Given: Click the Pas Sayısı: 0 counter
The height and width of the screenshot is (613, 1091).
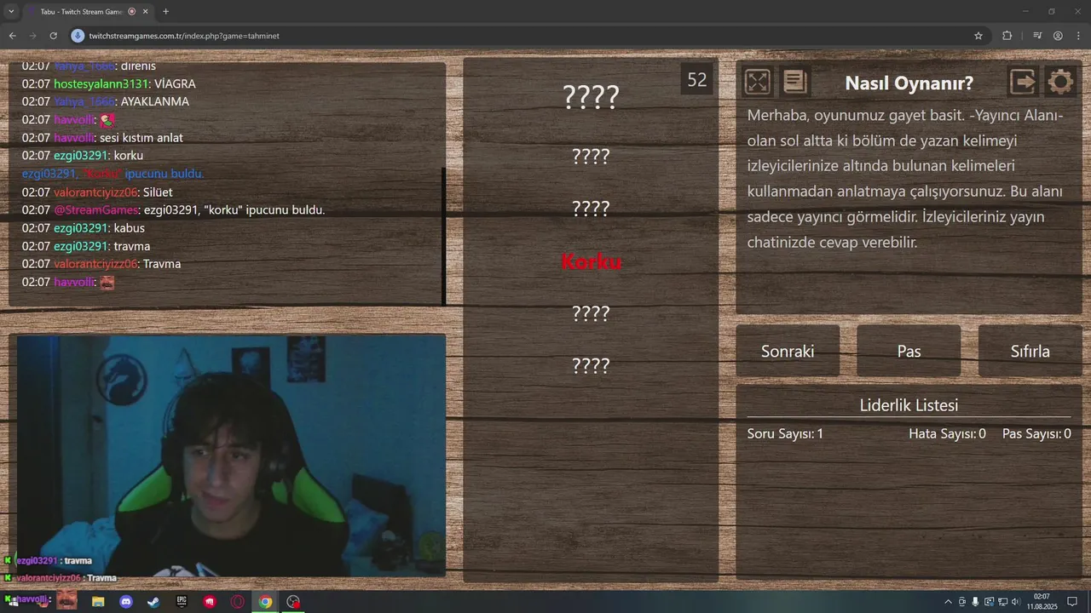Looking at the screenshot, I should click(1036, 434).
